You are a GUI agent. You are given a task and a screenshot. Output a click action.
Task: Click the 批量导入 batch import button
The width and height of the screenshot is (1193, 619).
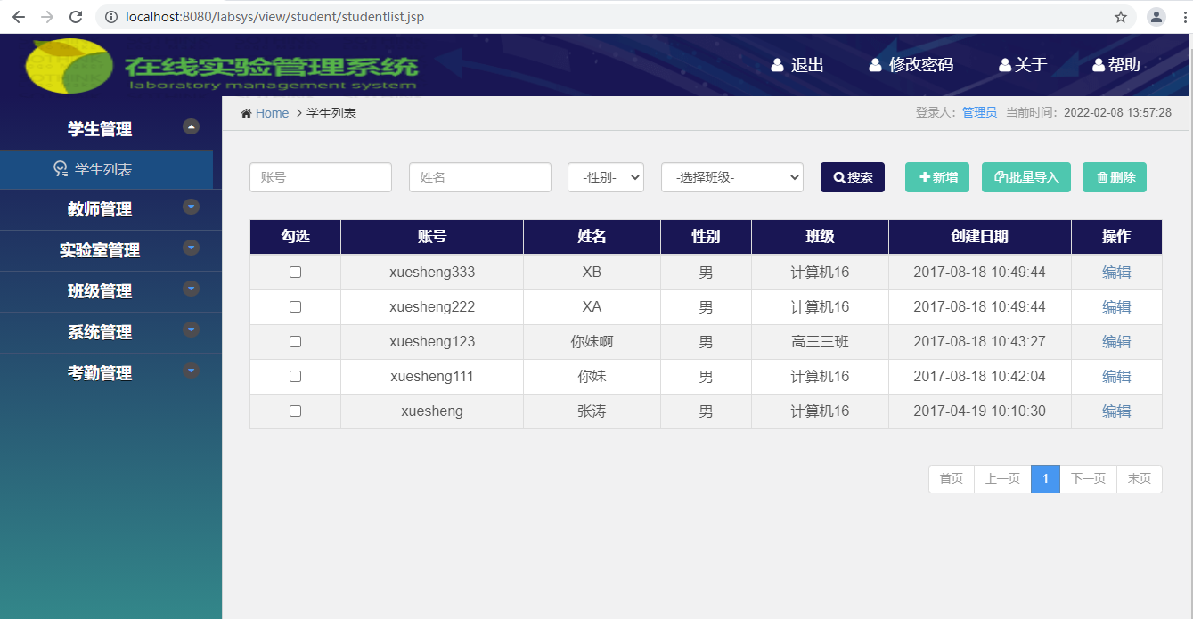(1026, 177)
